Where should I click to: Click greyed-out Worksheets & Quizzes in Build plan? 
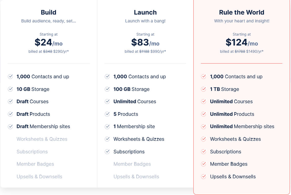coord(42,139)
